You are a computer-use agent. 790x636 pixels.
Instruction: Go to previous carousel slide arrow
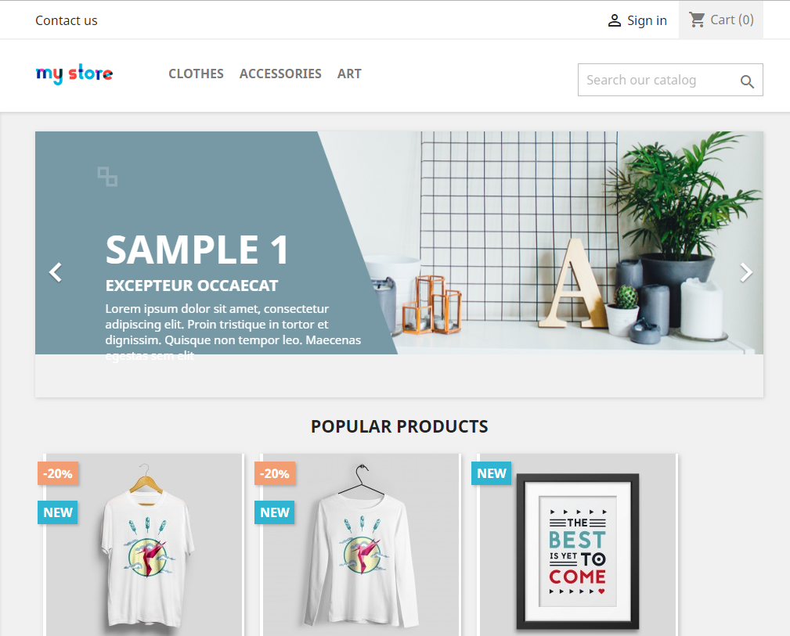tap(56, 272)
